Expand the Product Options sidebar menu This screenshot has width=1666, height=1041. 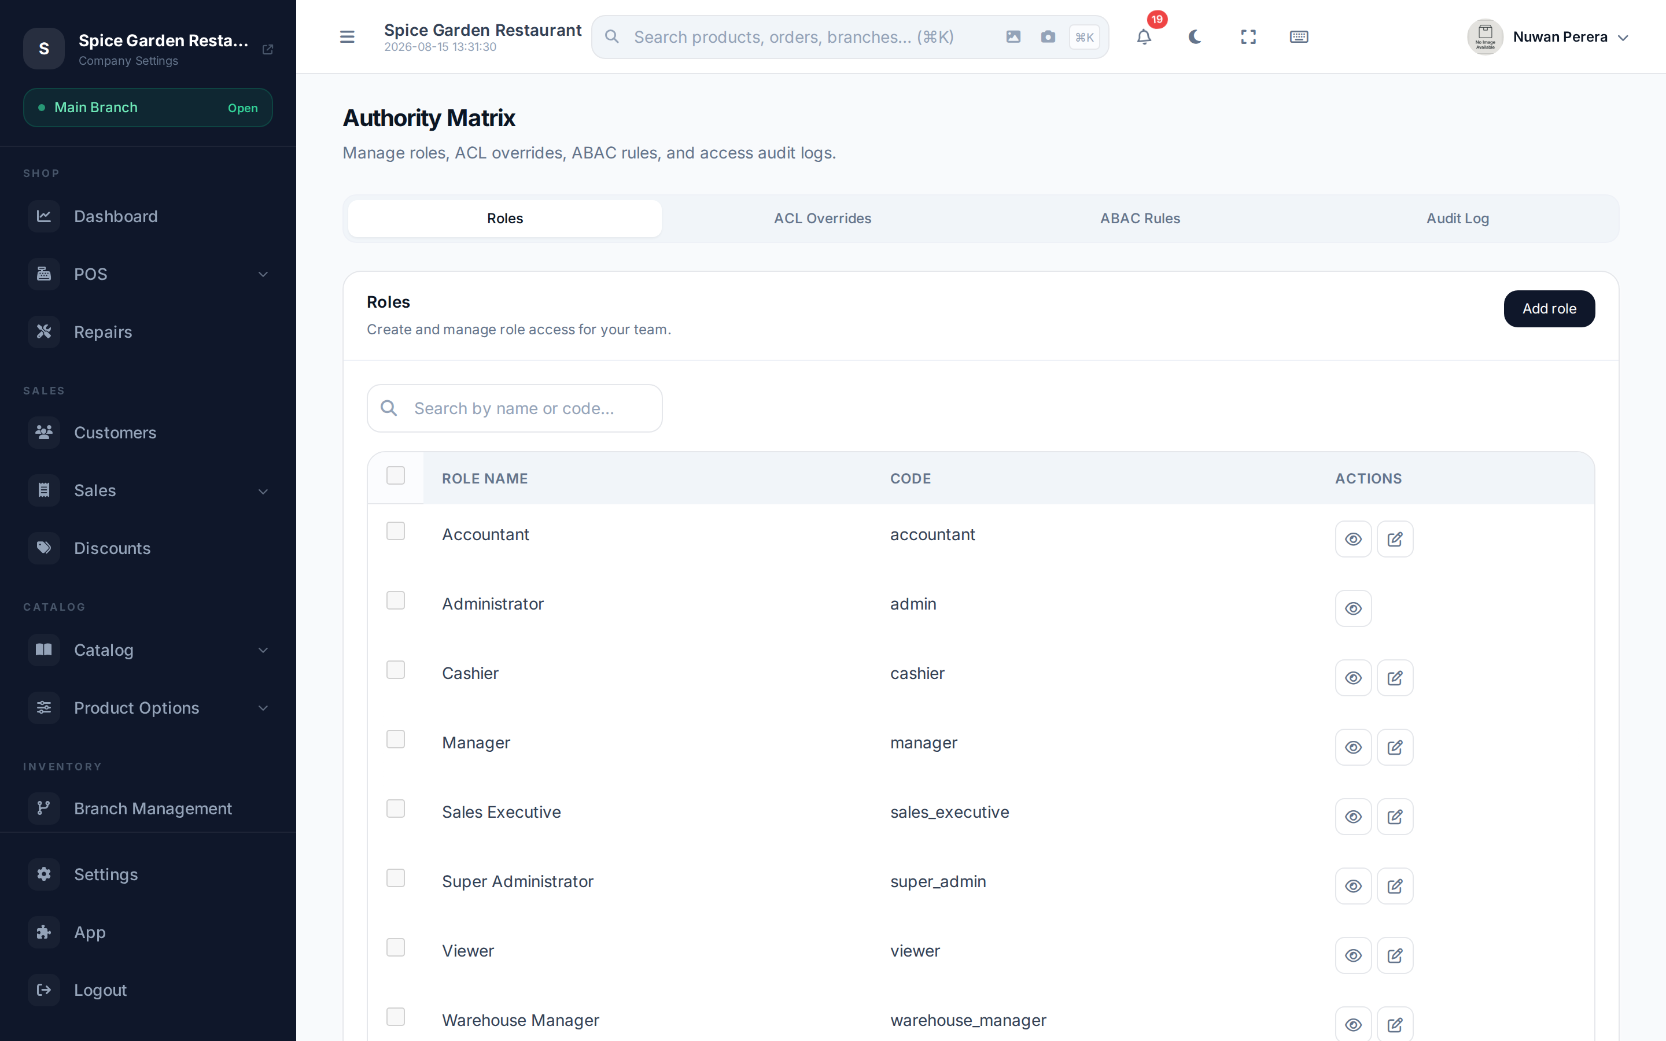coord(148,708)
